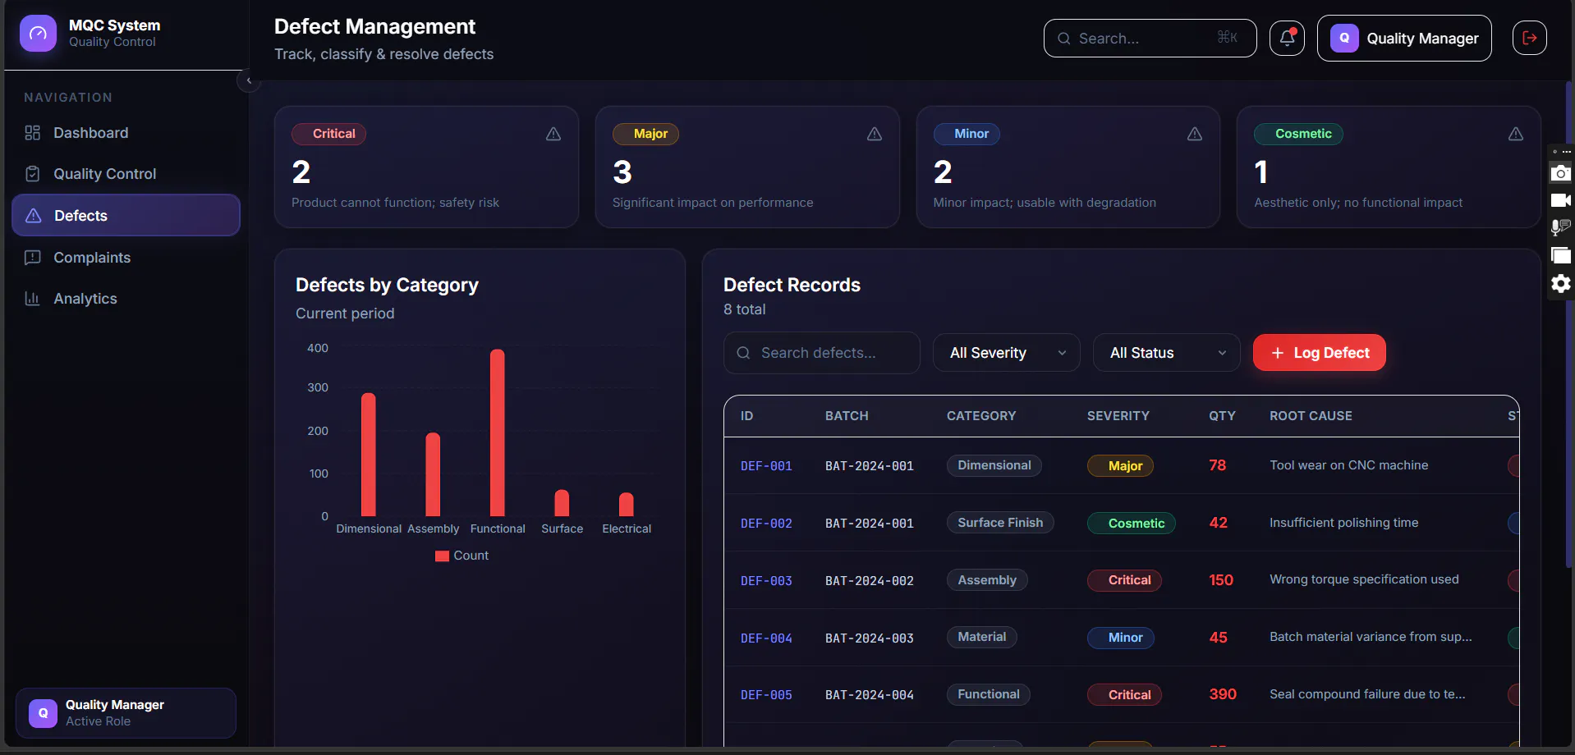Open the Quality Manager role switcher
Viewport: 1575px width, 755px height.
click(1404, 39)
